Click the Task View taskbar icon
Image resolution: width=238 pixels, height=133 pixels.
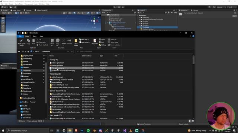(x=52, y=130)
